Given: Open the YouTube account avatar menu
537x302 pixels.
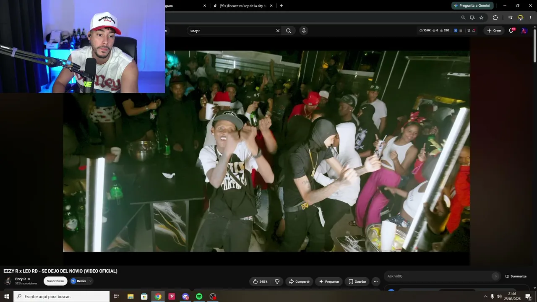Looking at the screenshot, I should (x=524, y=31).
